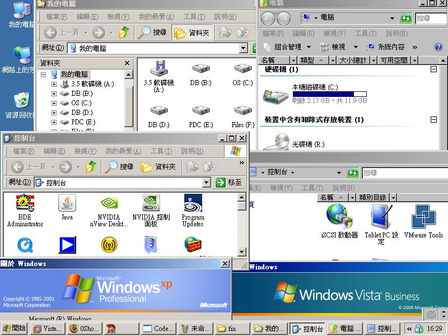Select 本機磁碟機 (C:) in 電腦 window
This screenshot has width=448, height=336.
[x=315, y=94]
